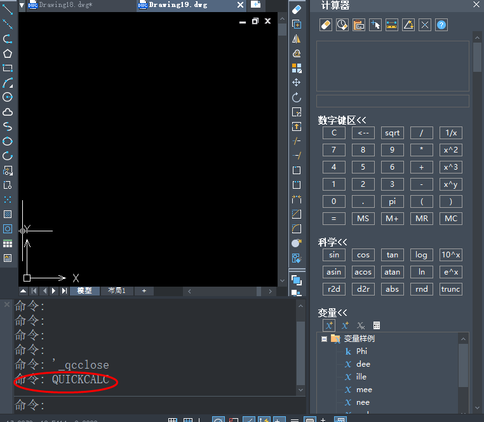The height and width of the screenshot is (422, 484).
Task: Select the Revision Cloud tool
Action: (8, 112)
